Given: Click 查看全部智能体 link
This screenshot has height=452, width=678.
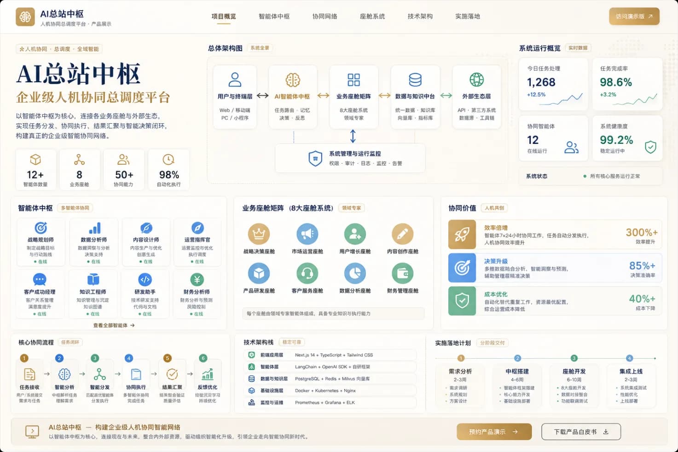Looking at the screenshot, I should (x=114, y=325).
